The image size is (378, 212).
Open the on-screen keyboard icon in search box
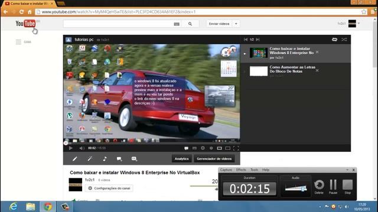tap(177, 24)
